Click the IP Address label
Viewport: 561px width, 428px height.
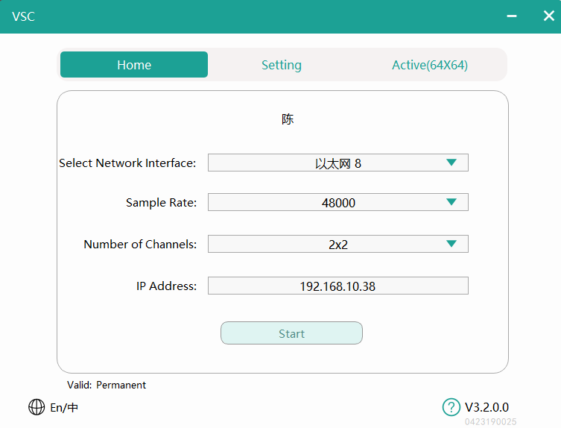[166, 286]
